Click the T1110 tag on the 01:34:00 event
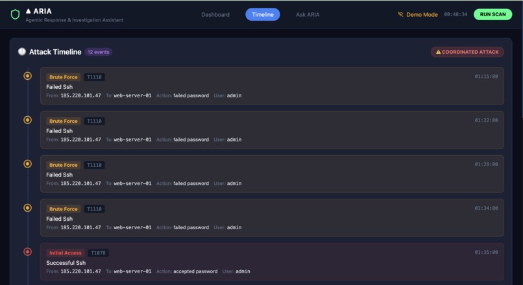 click(94, 209)
